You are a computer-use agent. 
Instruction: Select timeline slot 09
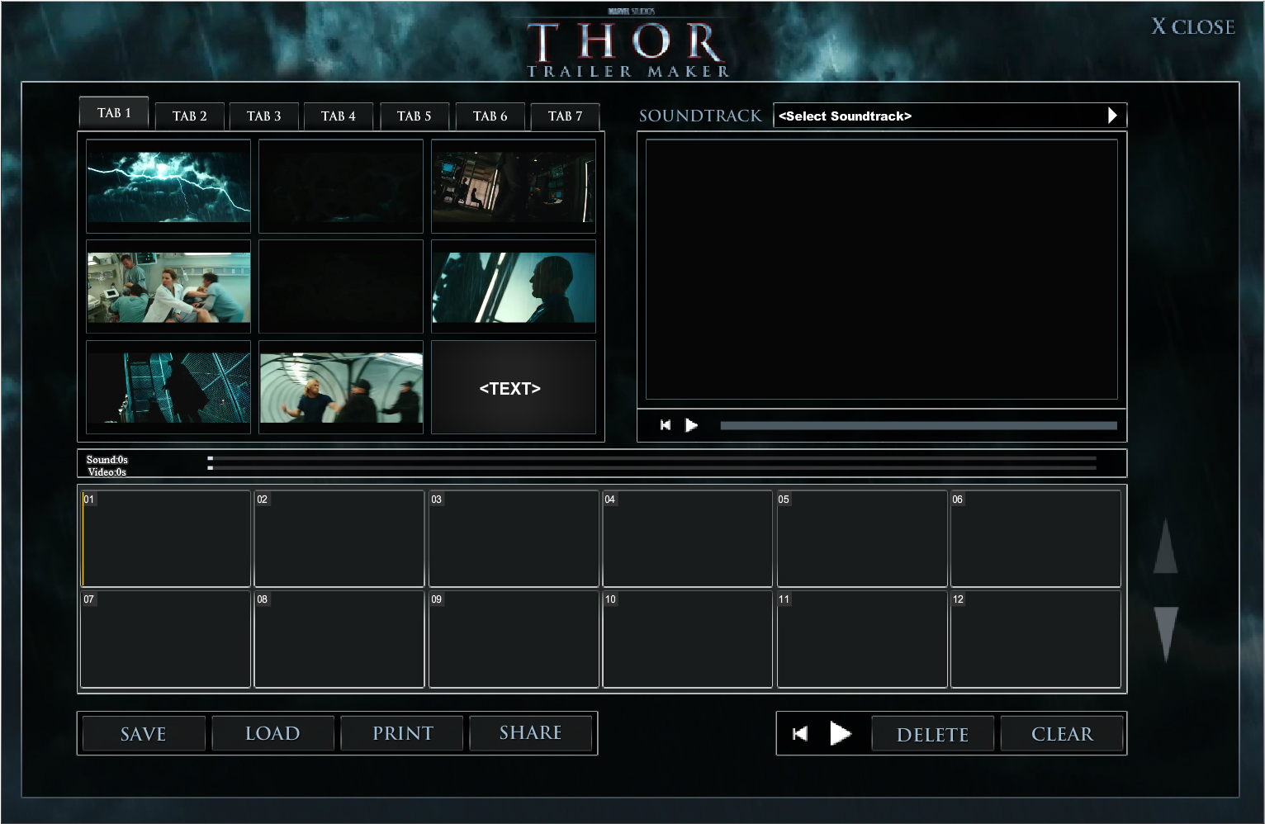[514, 639]
